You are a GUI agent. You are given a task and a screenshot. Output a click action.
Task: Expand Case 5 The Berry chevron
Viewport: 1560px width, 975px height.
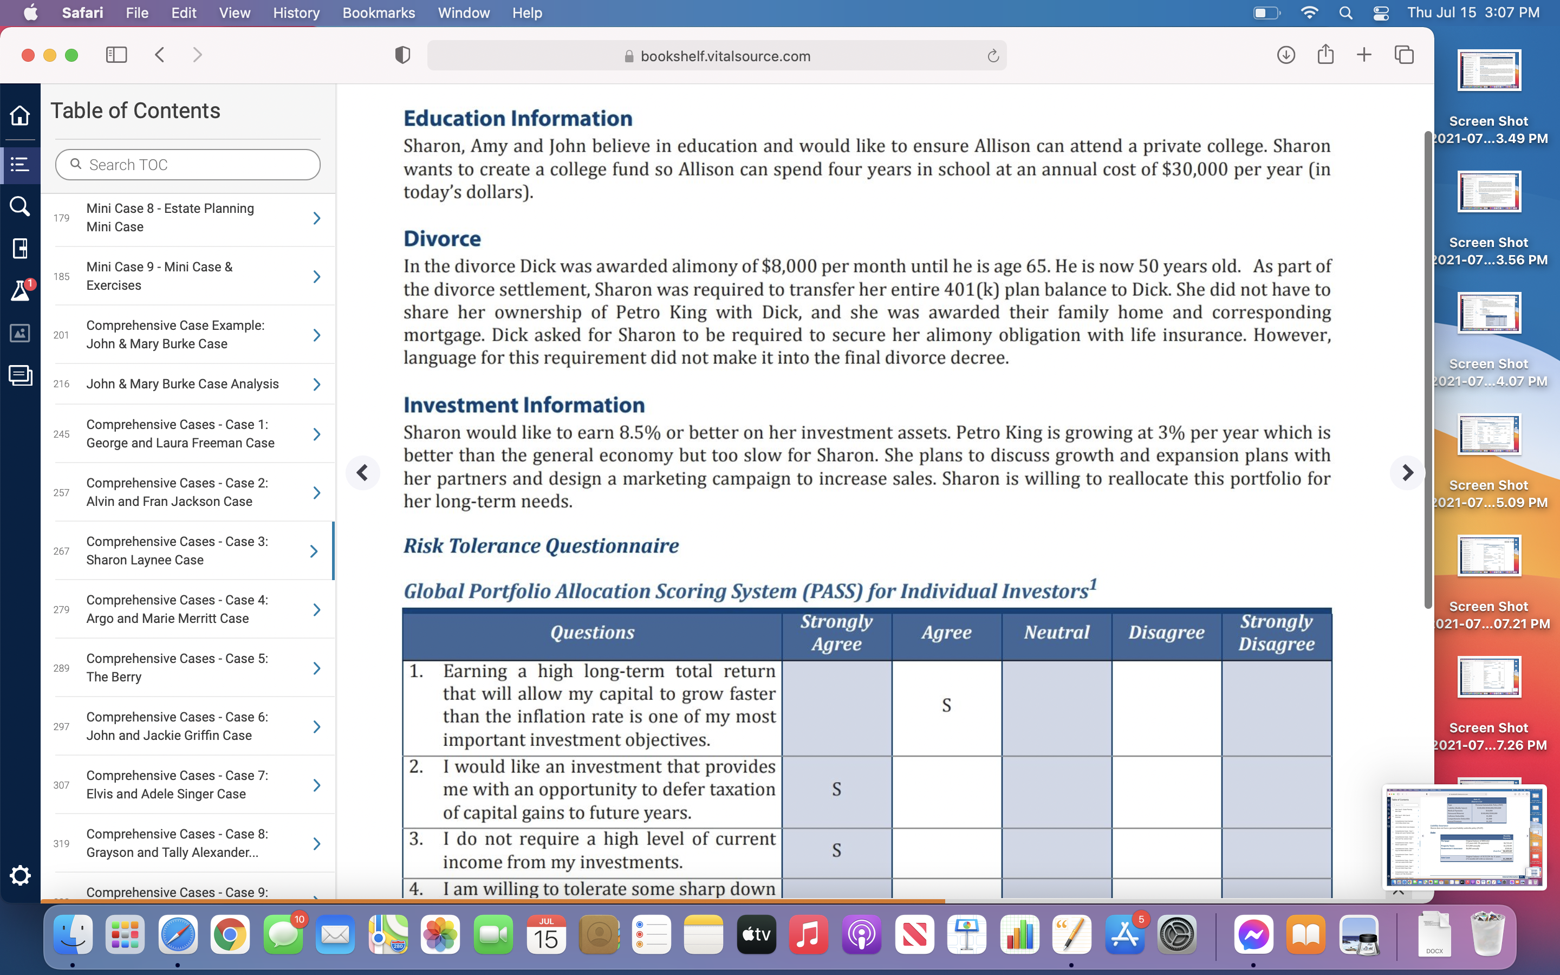[x=316, y=668]
